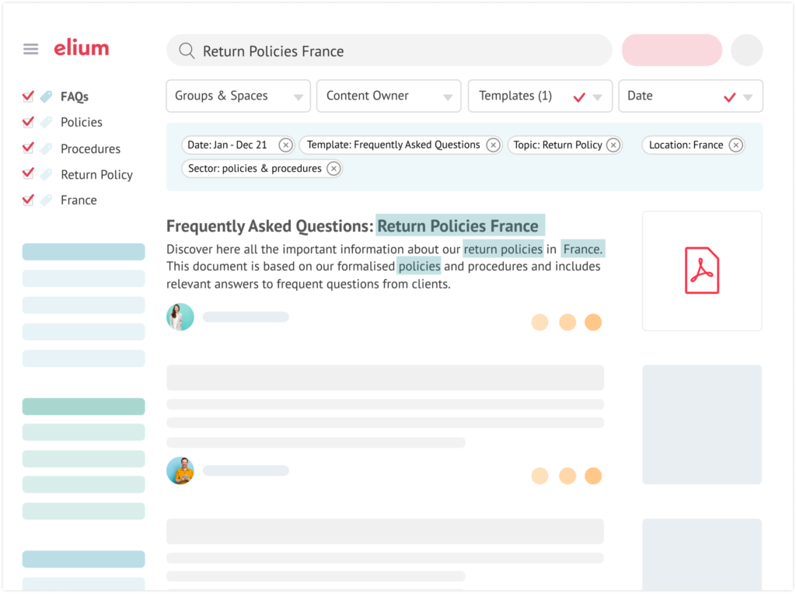
Task: Click the search magnifier icon
Action: pos(186,50)
